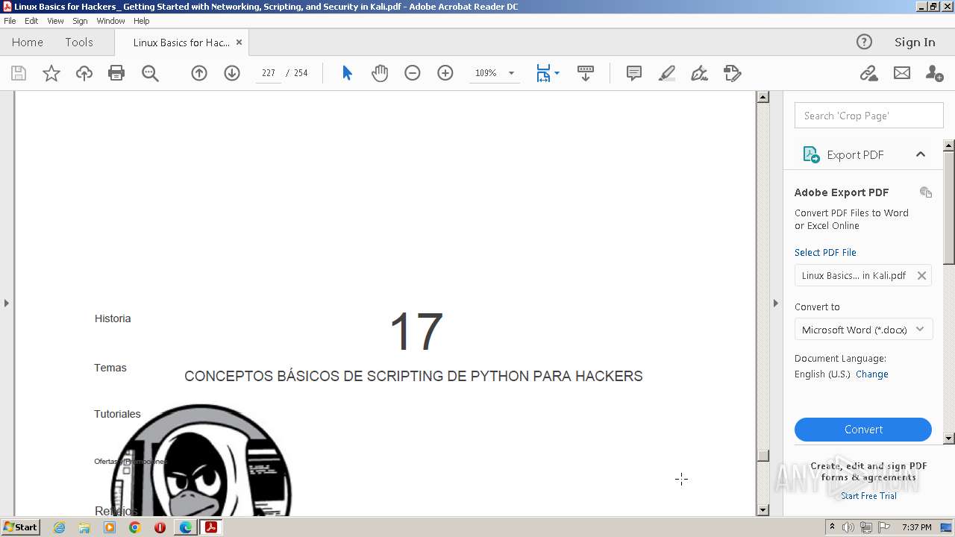Click the Temas link in the page
The image size is (955, 537).
(110, 368)
